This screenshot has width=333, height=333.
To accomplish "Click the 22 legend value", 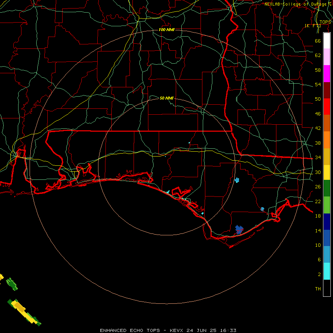I will tap(318, 201).
